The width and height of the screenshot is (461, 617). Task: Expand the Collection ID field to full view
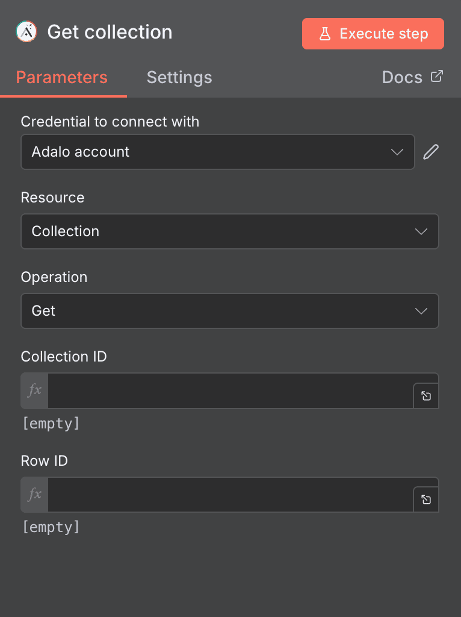tap(426, 396)
